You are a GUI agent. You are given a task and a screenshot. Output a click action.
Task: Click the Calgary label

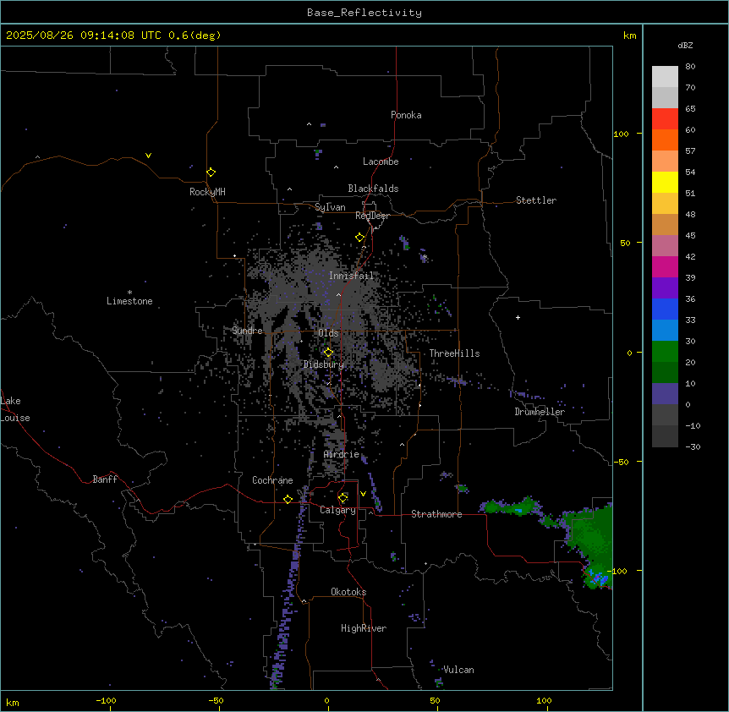click(x=337, y=510)
